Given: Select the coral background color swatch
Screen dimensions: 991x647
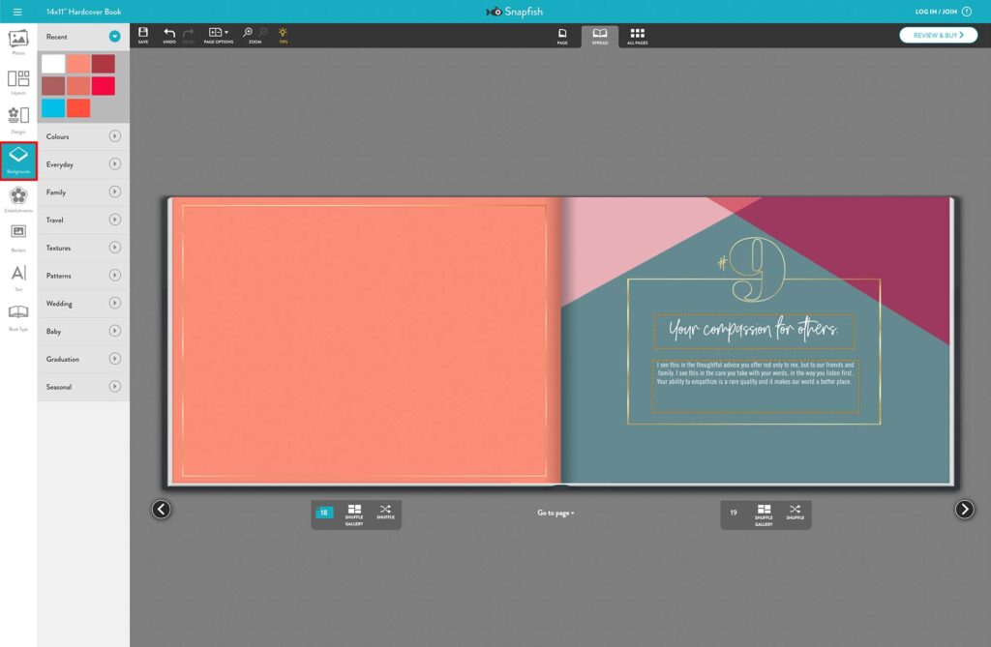Looking at the screenshot, I should (75, 64).
